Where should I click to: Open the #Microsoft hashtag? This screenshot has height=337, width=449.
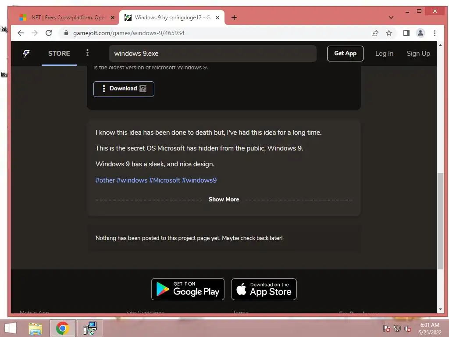click(x=165, y=180)
